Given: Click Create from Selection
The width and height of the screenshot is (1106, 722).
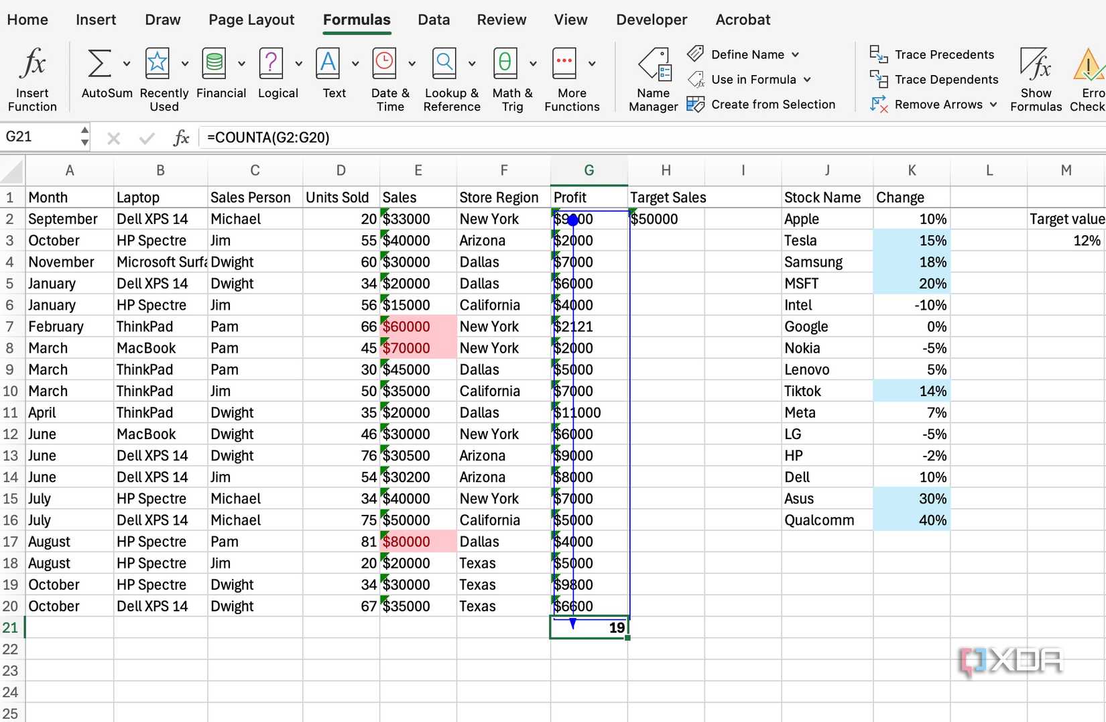Looking at the screenshot, I should point(773,105).
